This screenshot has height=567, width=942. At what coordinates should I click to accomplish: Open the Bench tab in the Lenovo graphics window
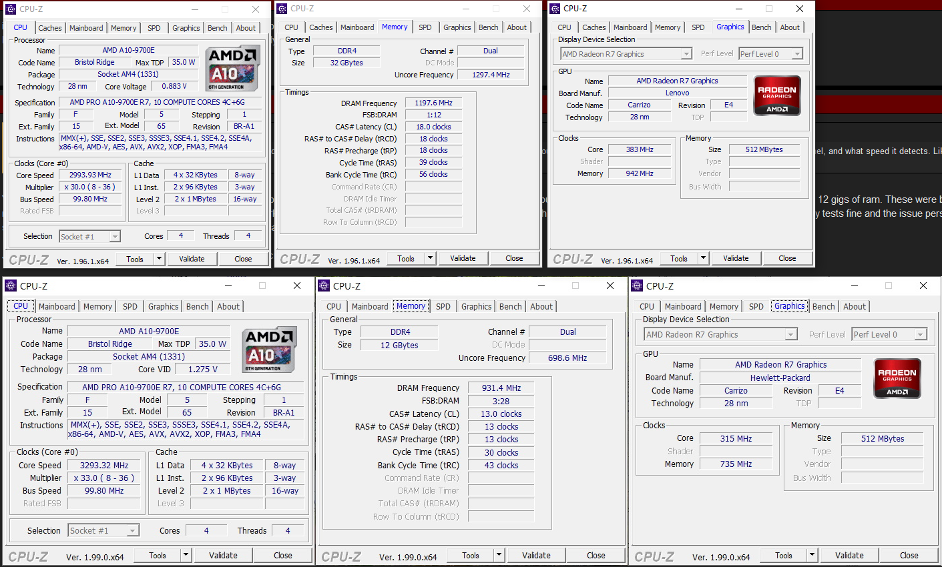761,27
